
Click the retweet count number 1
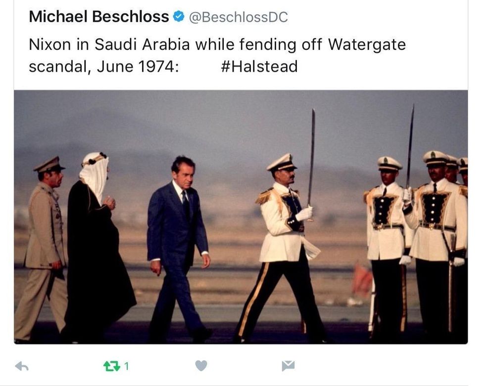[127, 366]
